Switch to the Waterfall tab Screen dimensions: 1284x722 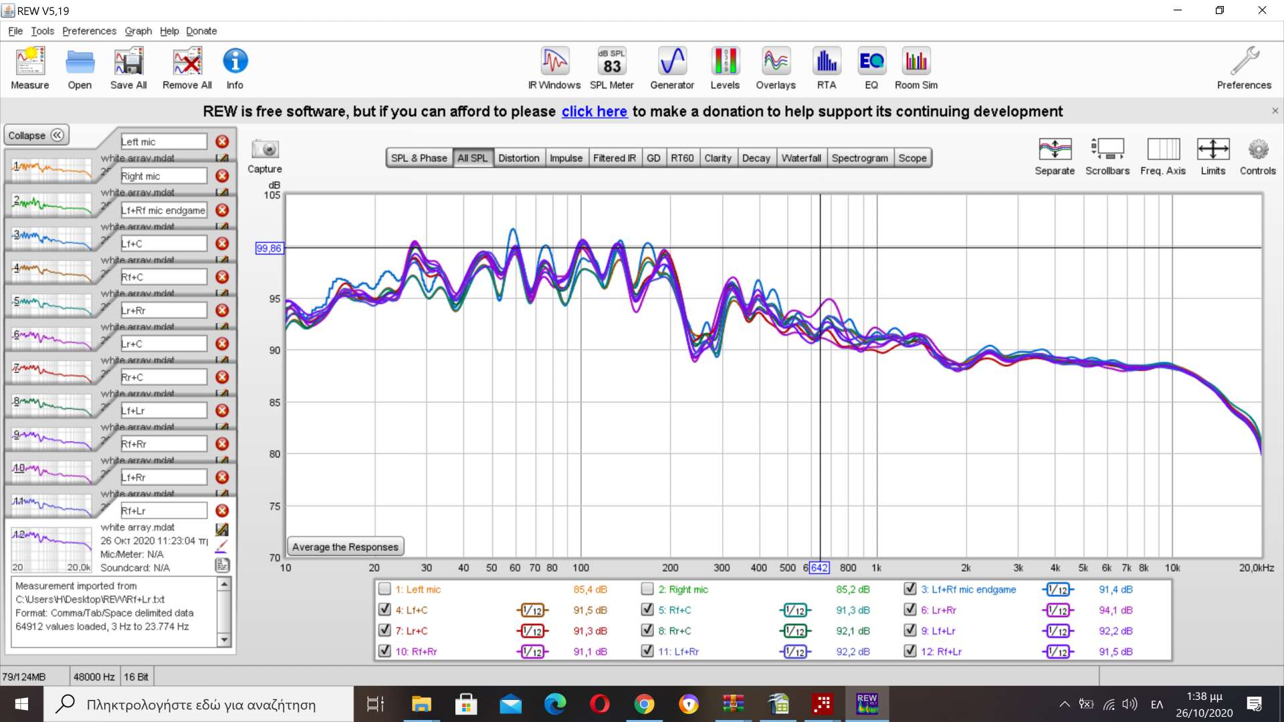click(800, 158)
